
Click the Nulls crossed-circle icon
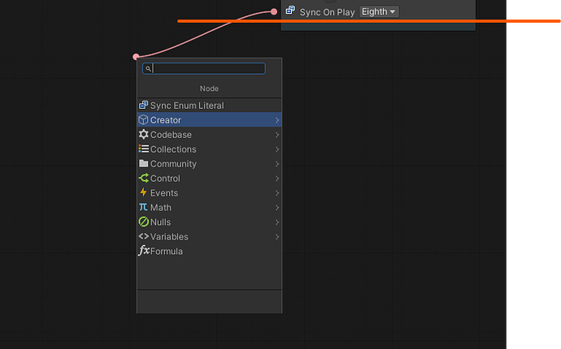tap(144, 222)
